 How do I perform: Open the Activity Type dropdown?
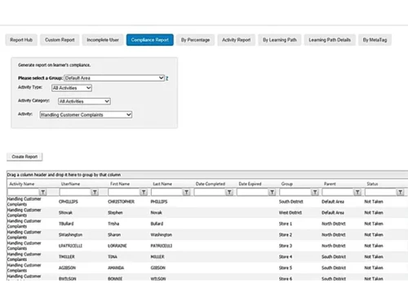pyautogui.click(x=72, y=88)
